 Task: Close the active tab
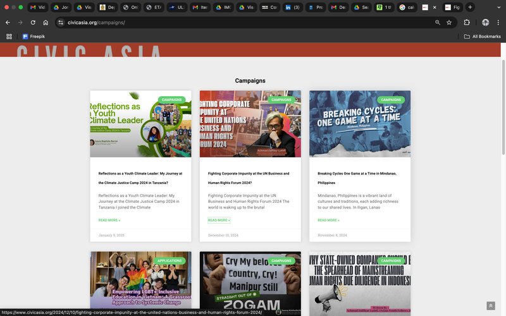pos(435,7)
